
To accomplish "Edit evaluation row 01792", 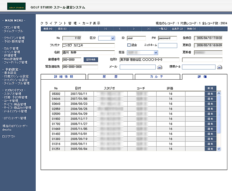I will tap(211, 124).
